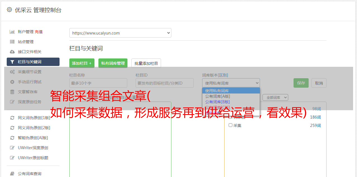Click the bar chart icon for 账户管理

[x=12, y=32]
